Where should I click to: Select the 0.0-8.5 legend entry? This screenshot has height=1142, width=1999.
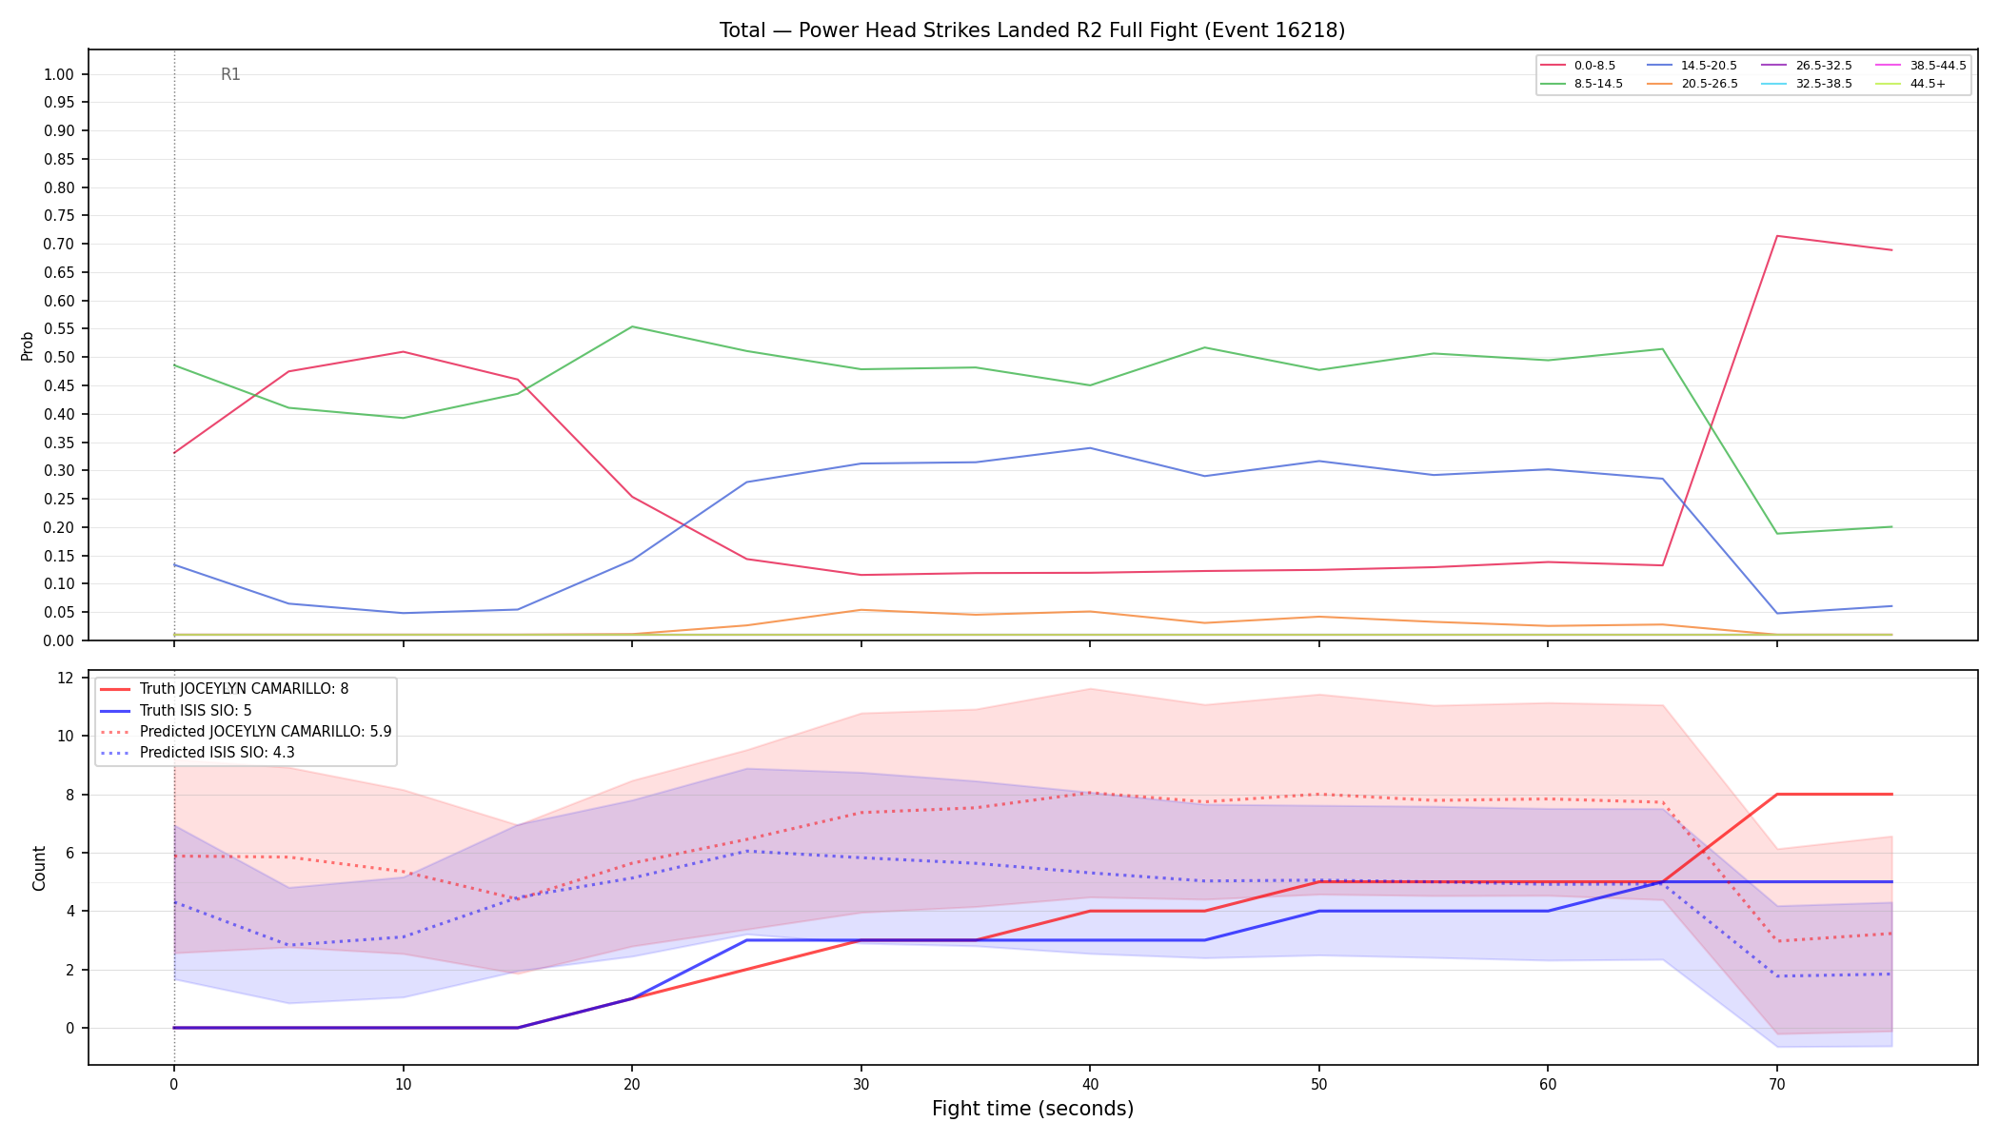[1578, 66]
